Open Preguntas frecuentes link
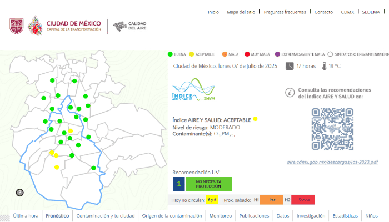389x222 pixels. (x=284, y=12)
